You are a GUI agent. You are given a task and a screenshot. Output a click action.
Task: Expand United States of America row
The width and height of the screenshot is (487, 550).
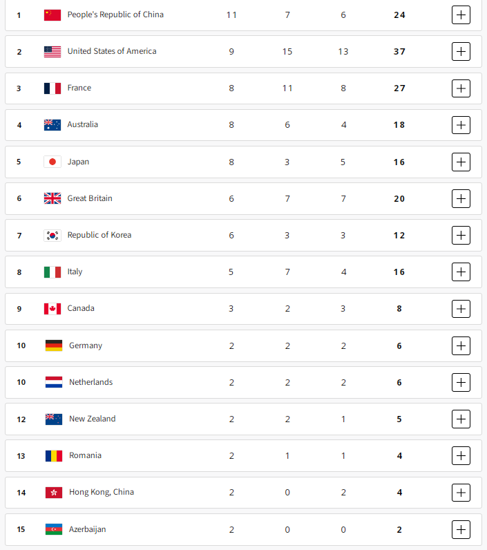click(461, 52)
